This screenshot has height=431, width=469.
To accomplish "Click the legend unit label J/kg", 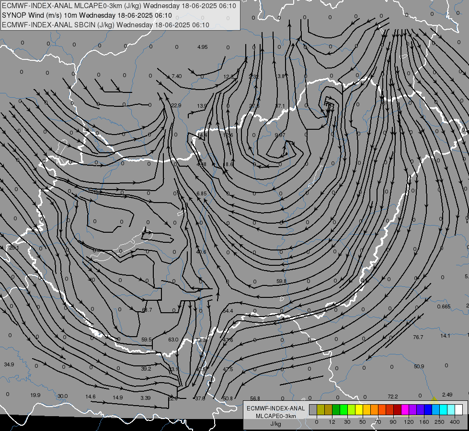I will point(276,424).
